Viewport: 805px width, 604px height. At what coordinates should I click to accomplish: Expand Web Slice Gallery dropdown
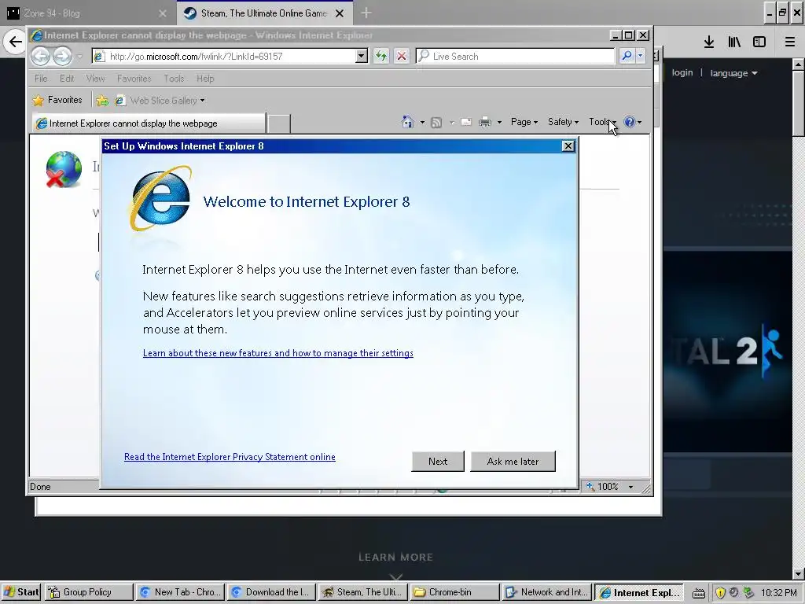(x=202, y=101)
